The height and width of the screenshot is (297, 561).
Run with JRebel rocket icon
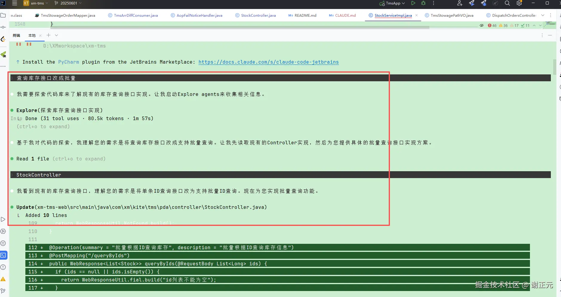tap(472, 3)
